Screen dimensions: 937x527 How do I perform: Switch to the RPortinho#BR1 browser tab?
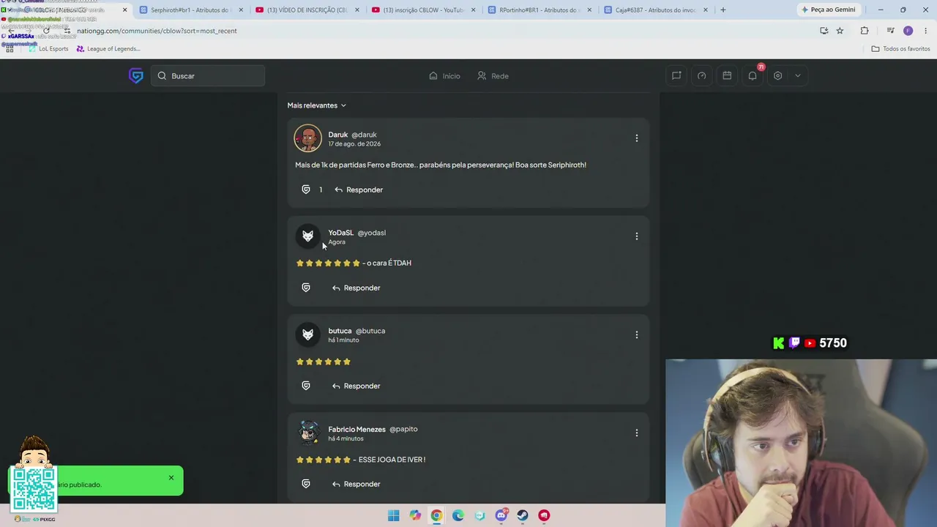(x=540, y=10)
